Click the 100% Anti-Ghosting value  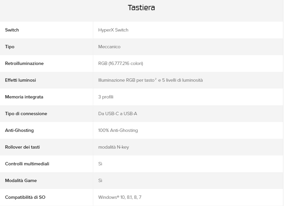pyautogui.click(x=118, y=131)
